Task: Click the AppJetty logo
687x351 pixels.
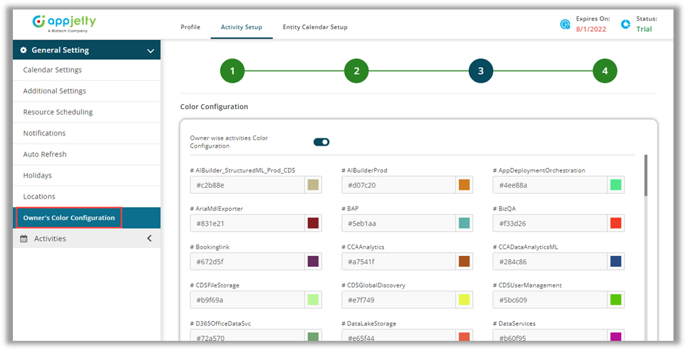Action: [x=65, y=23]
